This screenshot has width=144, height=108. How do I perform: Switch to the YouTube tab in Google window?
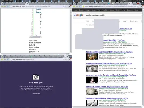pyautogui.click(x=138, y=4)
